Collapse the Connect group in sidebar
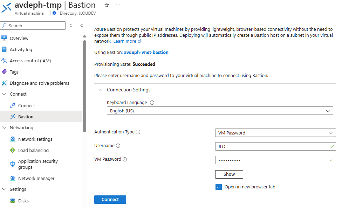342x208 pixels. point(4,94)
